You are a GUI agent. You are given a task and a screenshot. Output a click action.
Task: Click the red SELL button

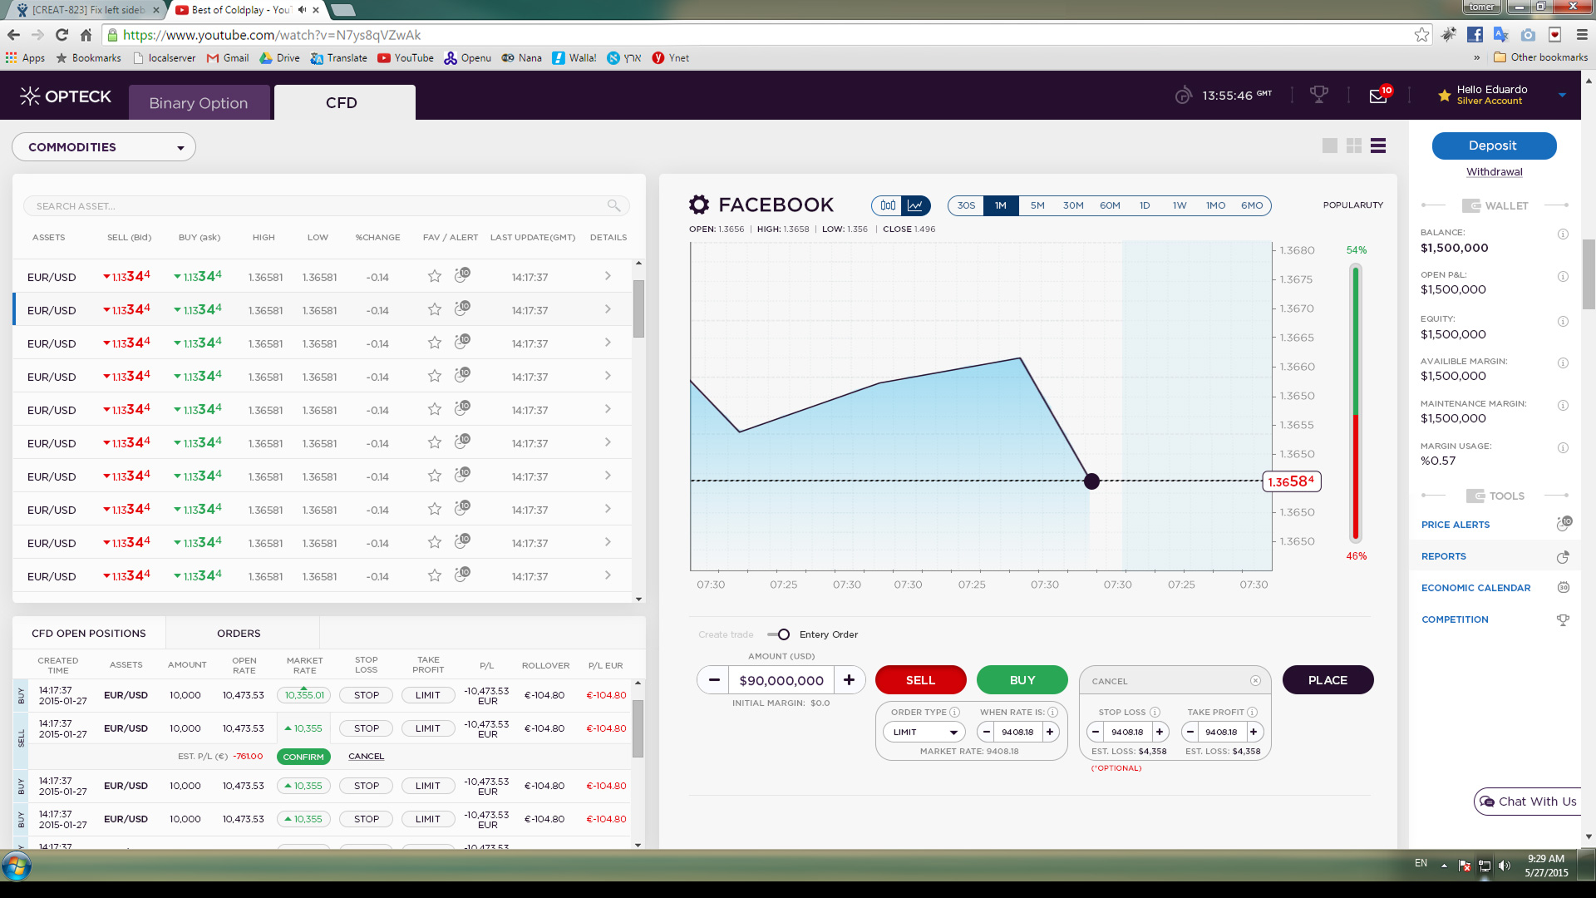pos(920,680)
